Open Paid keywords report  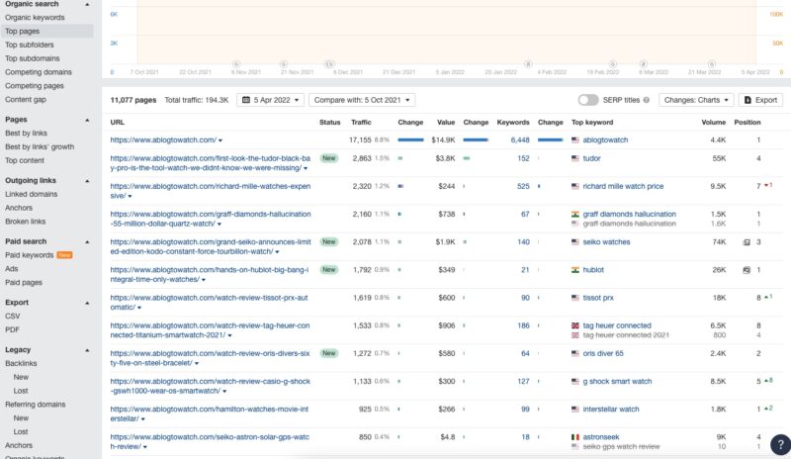(x=30, y=255)
